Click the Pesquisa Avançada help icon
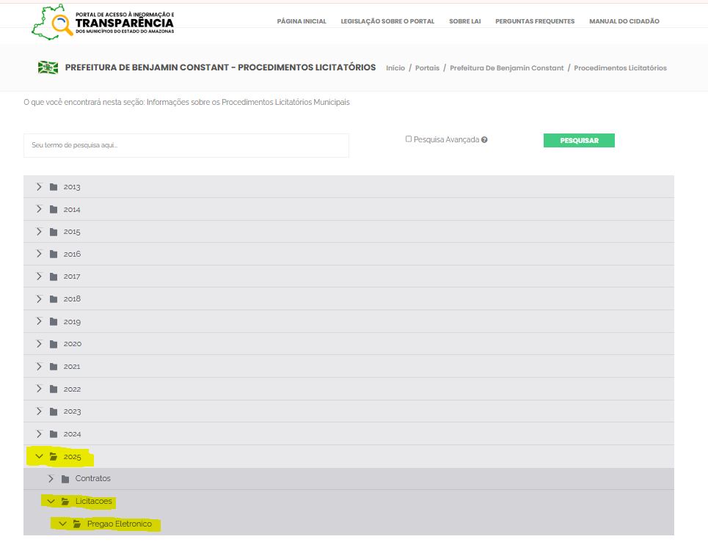This screenshot has width=708, height=542. pos(484,139)
